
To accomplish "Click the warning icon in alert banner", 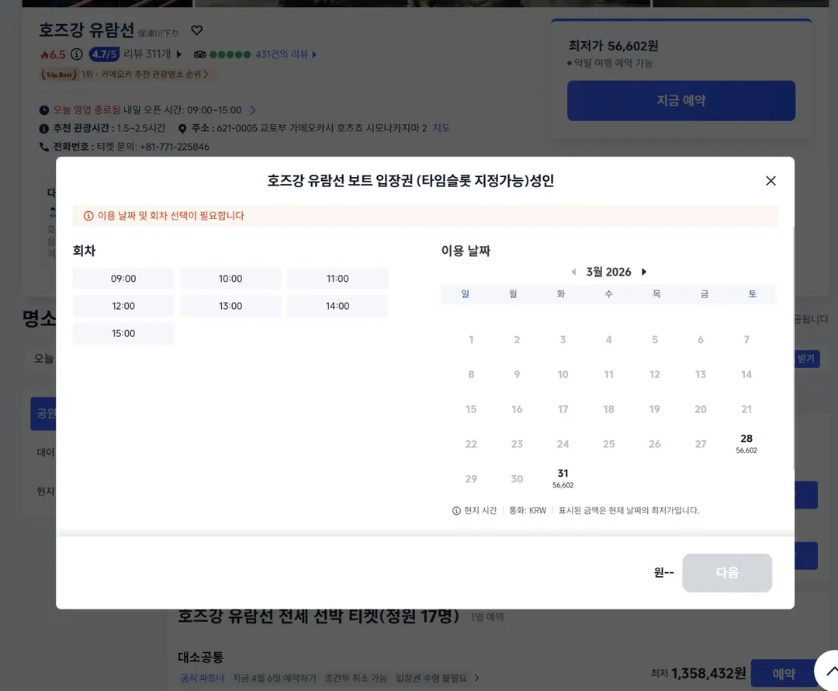I will click(88, 216).
